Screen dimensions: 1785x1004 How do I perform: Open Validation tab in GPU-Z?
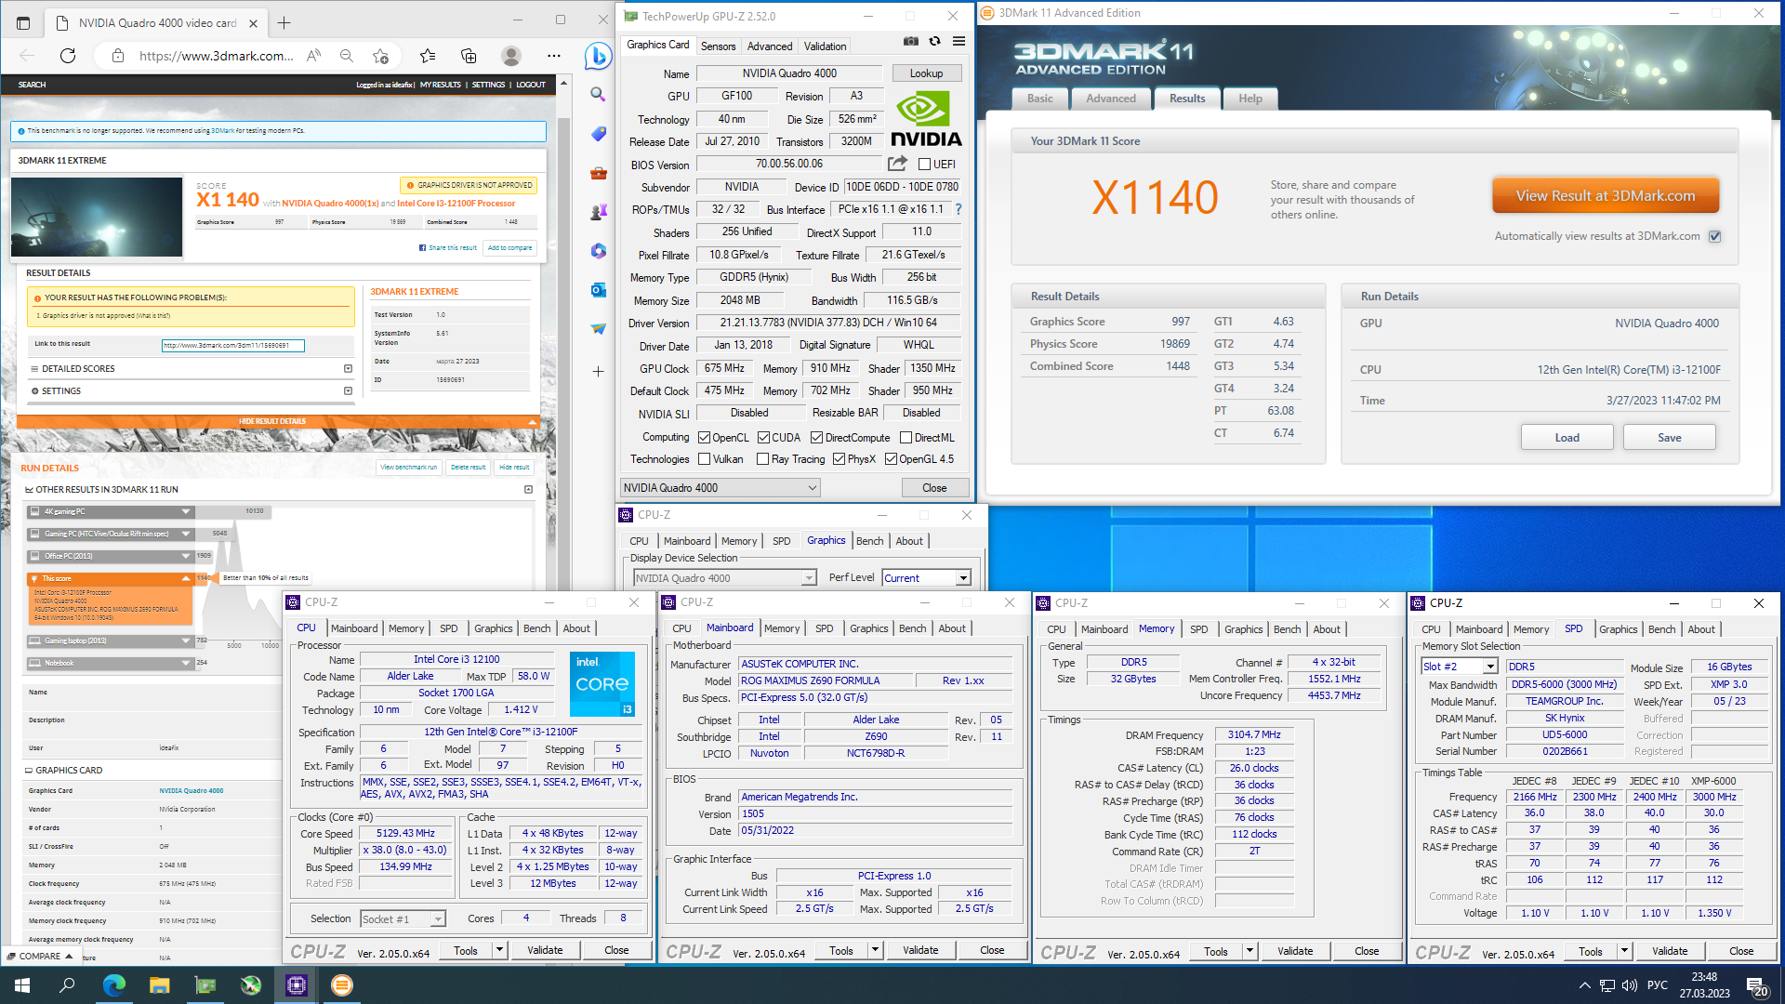pos(825,46)
